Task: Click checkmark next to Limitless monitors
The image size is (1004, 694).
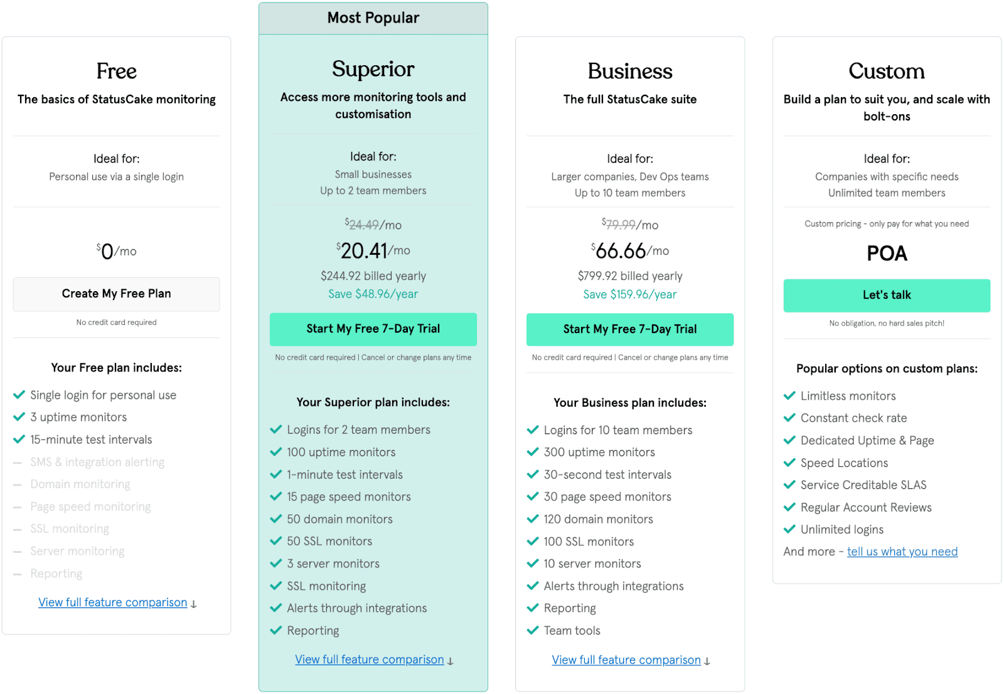Action: click(789, 396)
